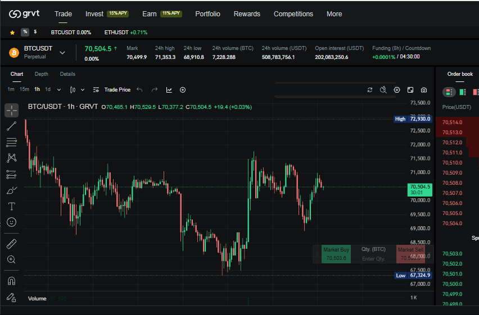This screenshot has width=479, height=315.
Task: Open the Invest menu
Action: (x=94, y=14)
